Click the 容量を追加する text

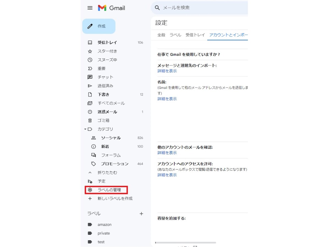(x=172, y=218)
